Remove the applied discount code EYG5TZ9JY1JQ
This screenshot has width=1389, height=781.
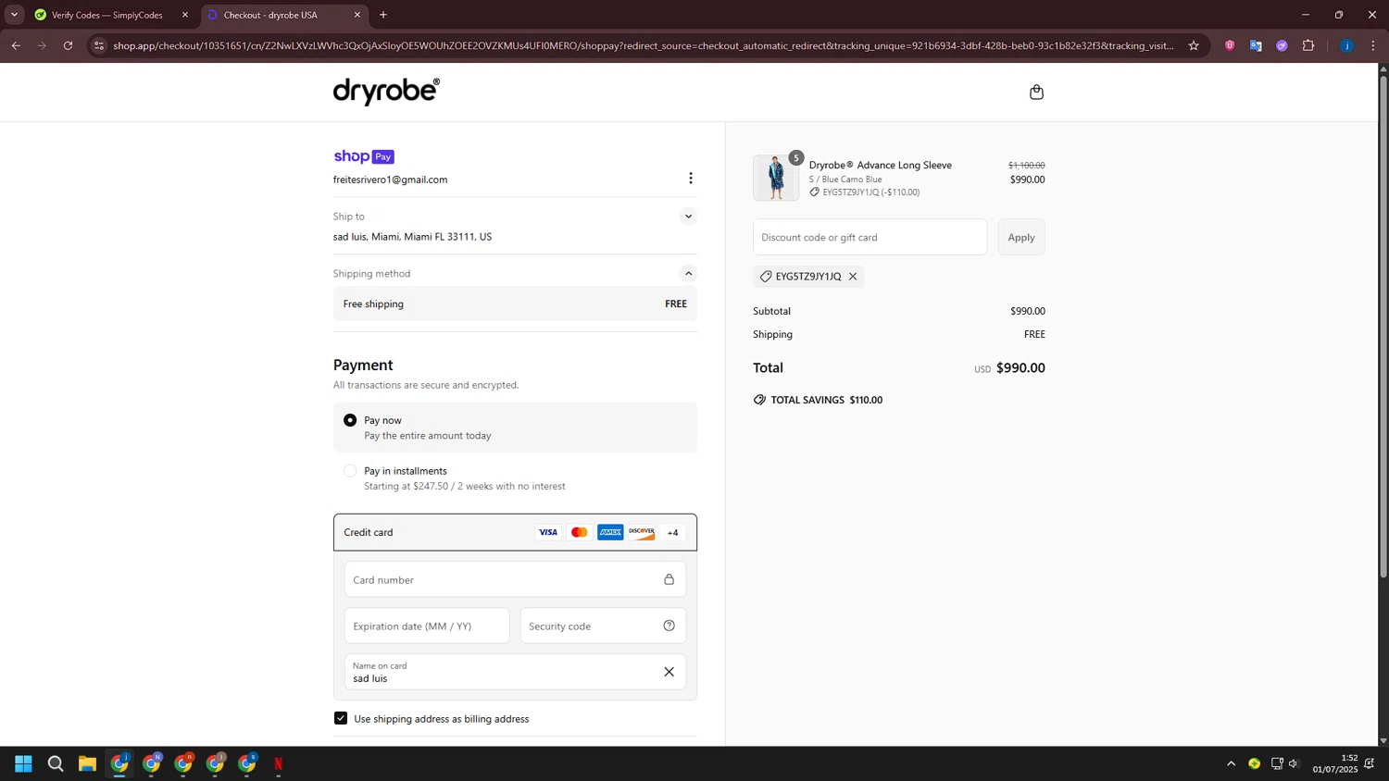tap(853, 277)
